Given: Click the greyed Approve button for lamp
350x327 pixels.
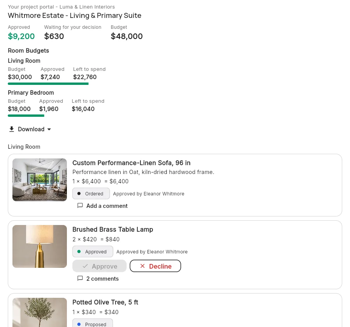Looking at the screenshot, I should tap(100, 266).
